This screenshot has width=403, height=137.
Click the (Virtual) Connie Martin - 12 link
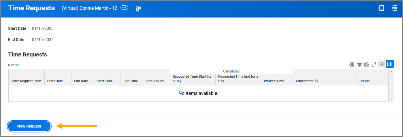click(89, 8)
